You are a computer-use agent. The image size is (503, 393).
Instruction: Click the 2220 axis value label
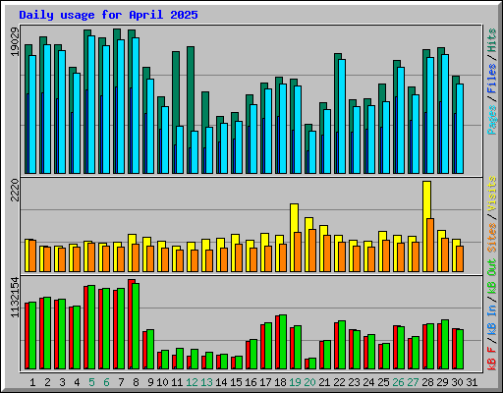15,190
